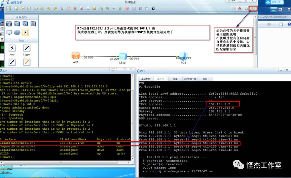The width and height of the screenshot is (291, 178).
Task: Click the text note bubble icon
Action: pos(88,8)
